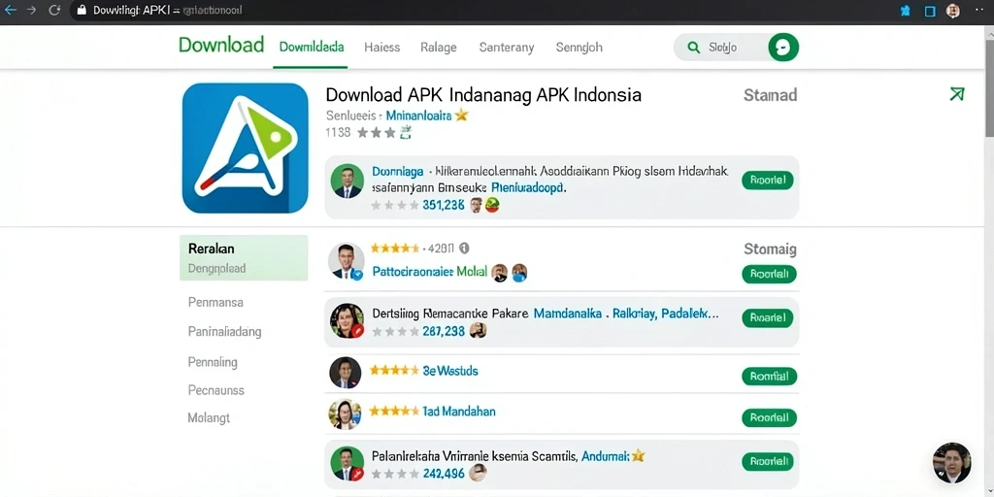Click avatar beside Pattoeiraonaiee Molal
994x497 pixels.
pyautogui.click(x=347, y=261)
